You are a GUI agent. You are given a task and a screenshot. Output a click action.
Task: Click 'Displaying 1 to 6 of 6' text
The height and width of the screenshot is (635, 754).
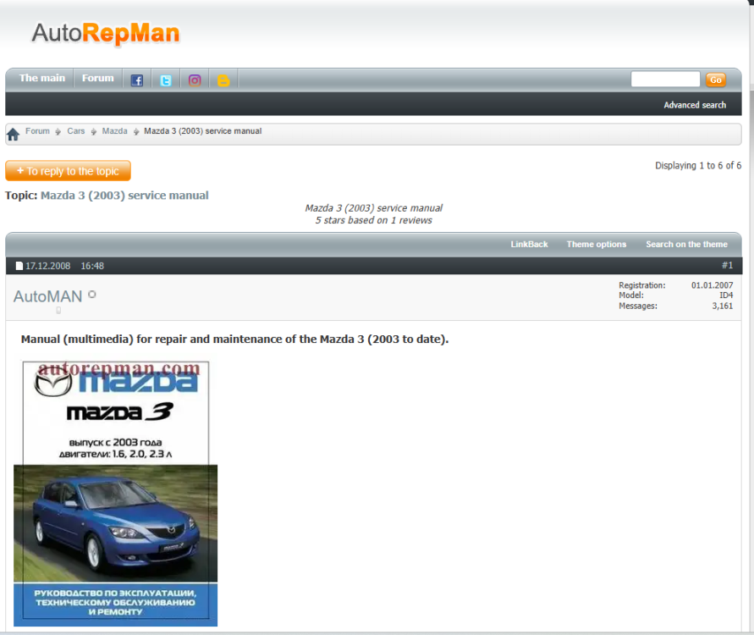tap(698, 165)
